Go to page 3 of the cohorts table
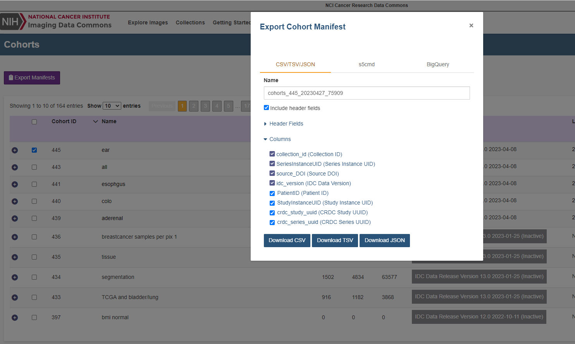The width and height of the screenshot is (575, 344). coord(205,106)
